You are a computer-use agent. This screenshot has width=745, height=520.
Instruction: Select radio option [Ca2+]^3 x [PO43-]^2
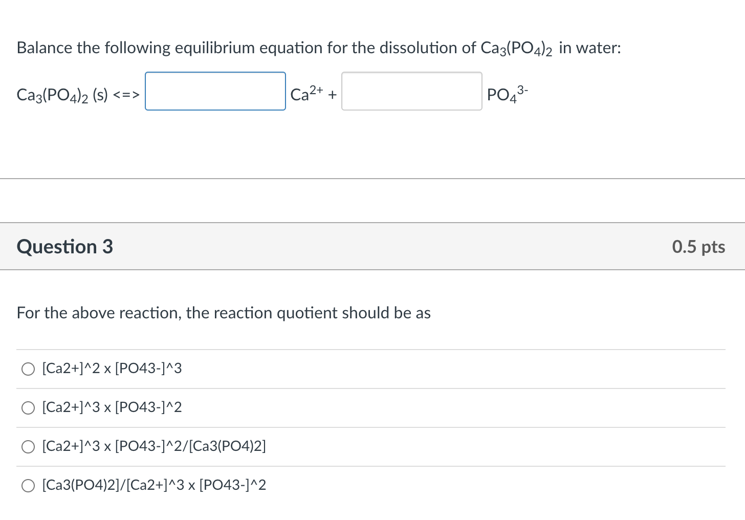(28, 408)
